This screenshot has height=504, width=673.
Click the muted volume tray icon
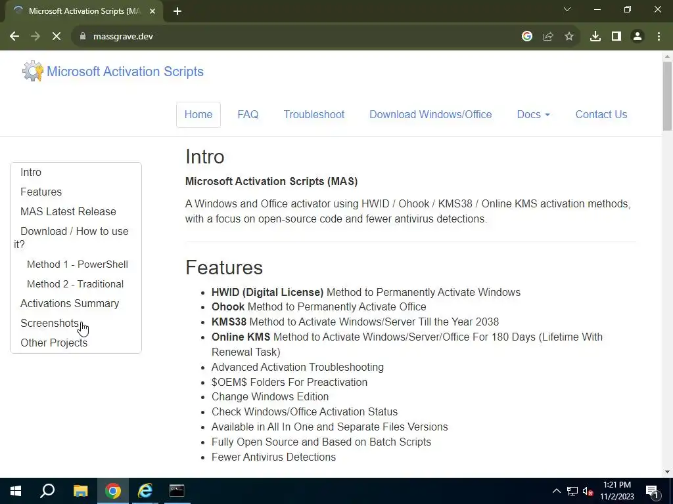(588, 491)
